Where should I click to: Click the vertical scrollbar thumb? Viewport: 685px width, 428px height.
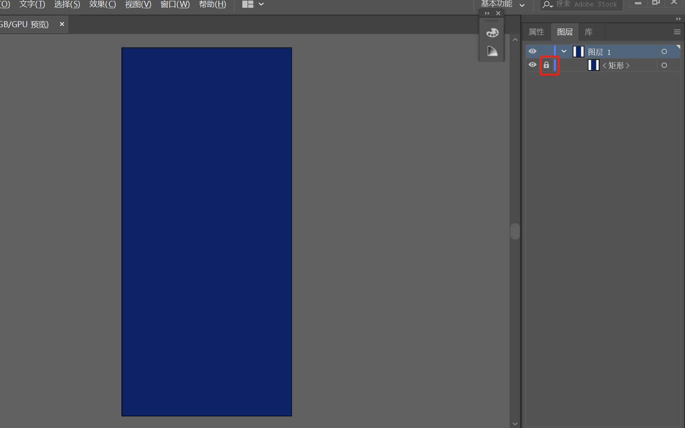[515, 231]
